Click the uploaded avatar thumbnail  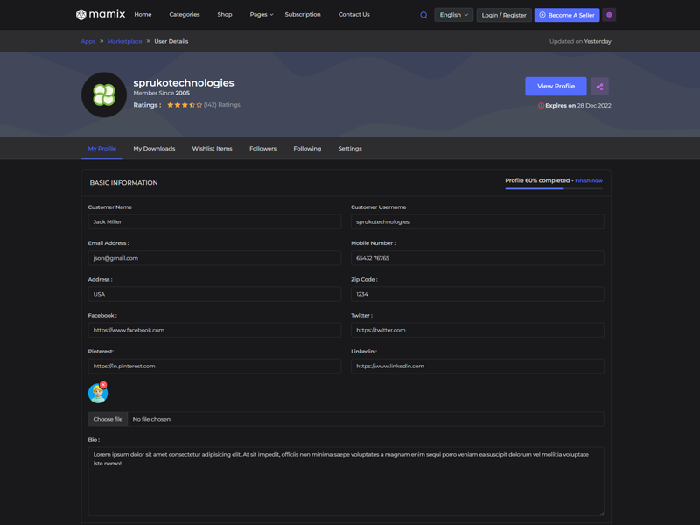[97, 394]
